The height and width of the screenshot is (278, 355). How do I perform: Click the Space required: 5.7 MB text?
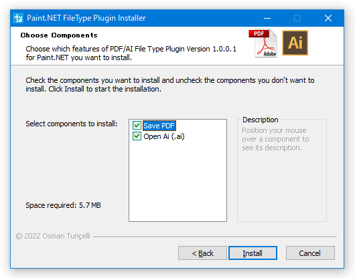pyautogui.click(x=63, y=205)
